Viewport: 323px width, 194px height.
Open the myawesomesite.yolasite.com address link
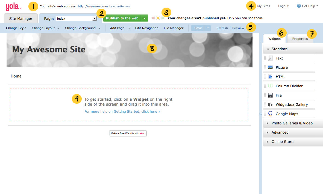click(104, 6)
